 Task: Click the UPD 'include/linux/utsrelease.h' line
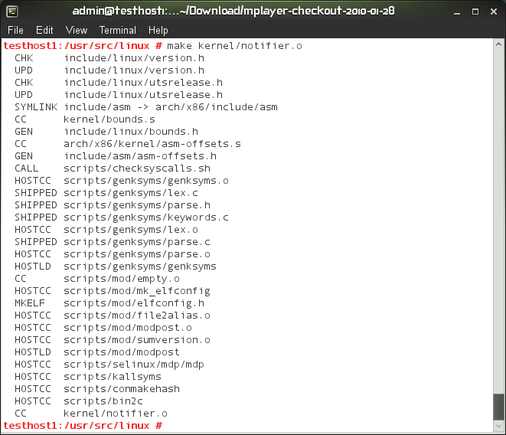coord(119,95)
